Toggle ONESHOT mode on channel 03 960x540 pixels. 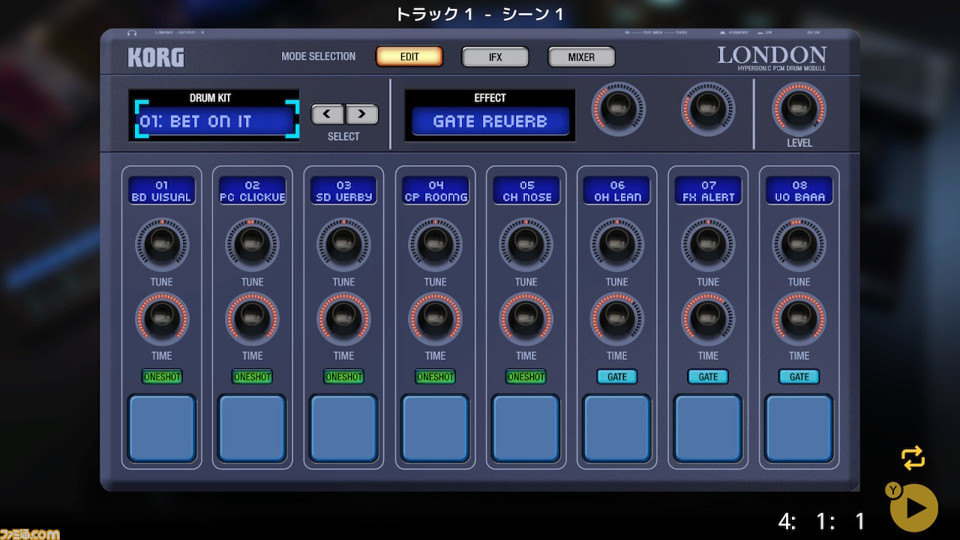(344, 376)
